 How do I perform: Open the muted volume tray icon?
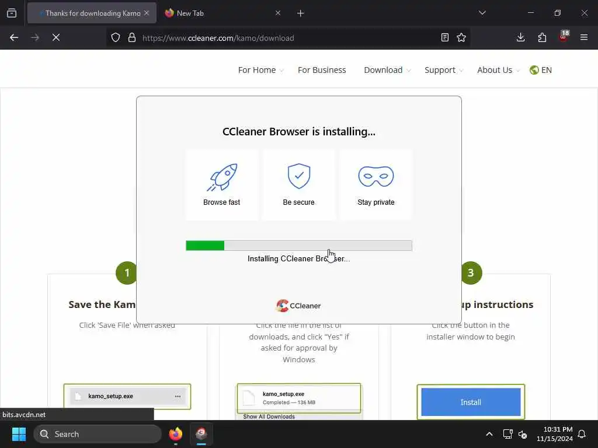[x=523, y=434]
